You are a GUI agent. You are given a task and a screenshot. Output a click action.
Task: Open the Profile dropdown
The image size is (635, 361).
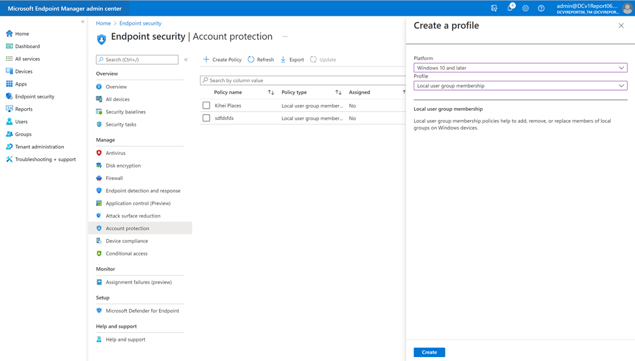click(x=520, y=85)
